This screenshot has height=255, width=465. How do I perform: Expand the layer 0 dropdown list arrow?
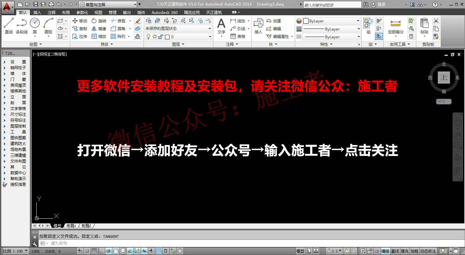tap(209, 37)
